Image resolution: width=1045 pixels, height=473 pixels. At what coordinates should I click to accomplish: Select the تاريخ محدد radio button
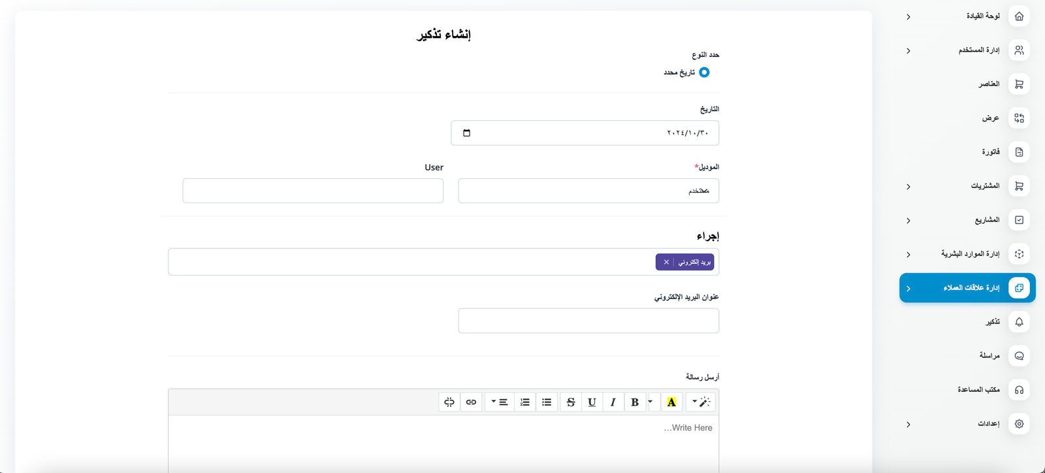[704, 73]
